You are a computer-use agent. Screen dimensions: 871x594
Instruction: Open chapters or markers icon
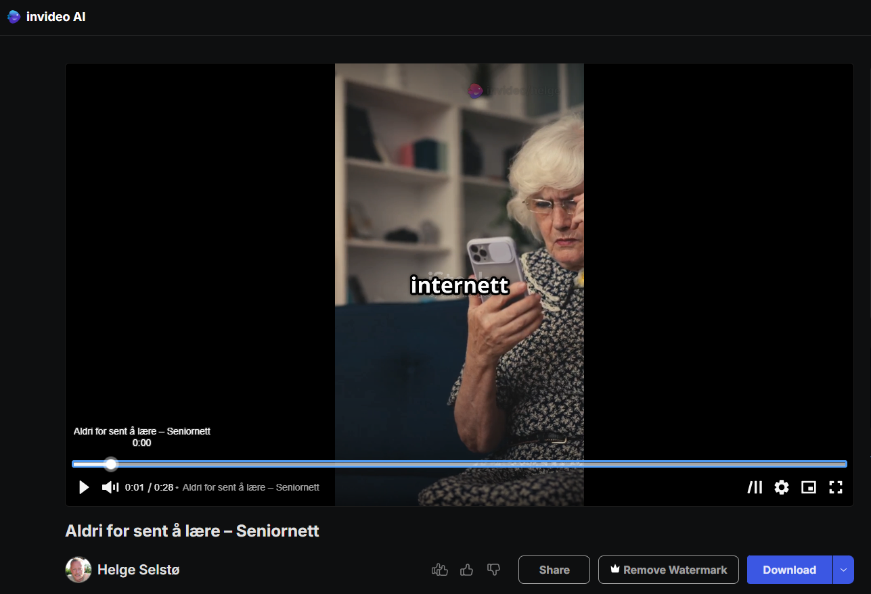pos(755,487)
